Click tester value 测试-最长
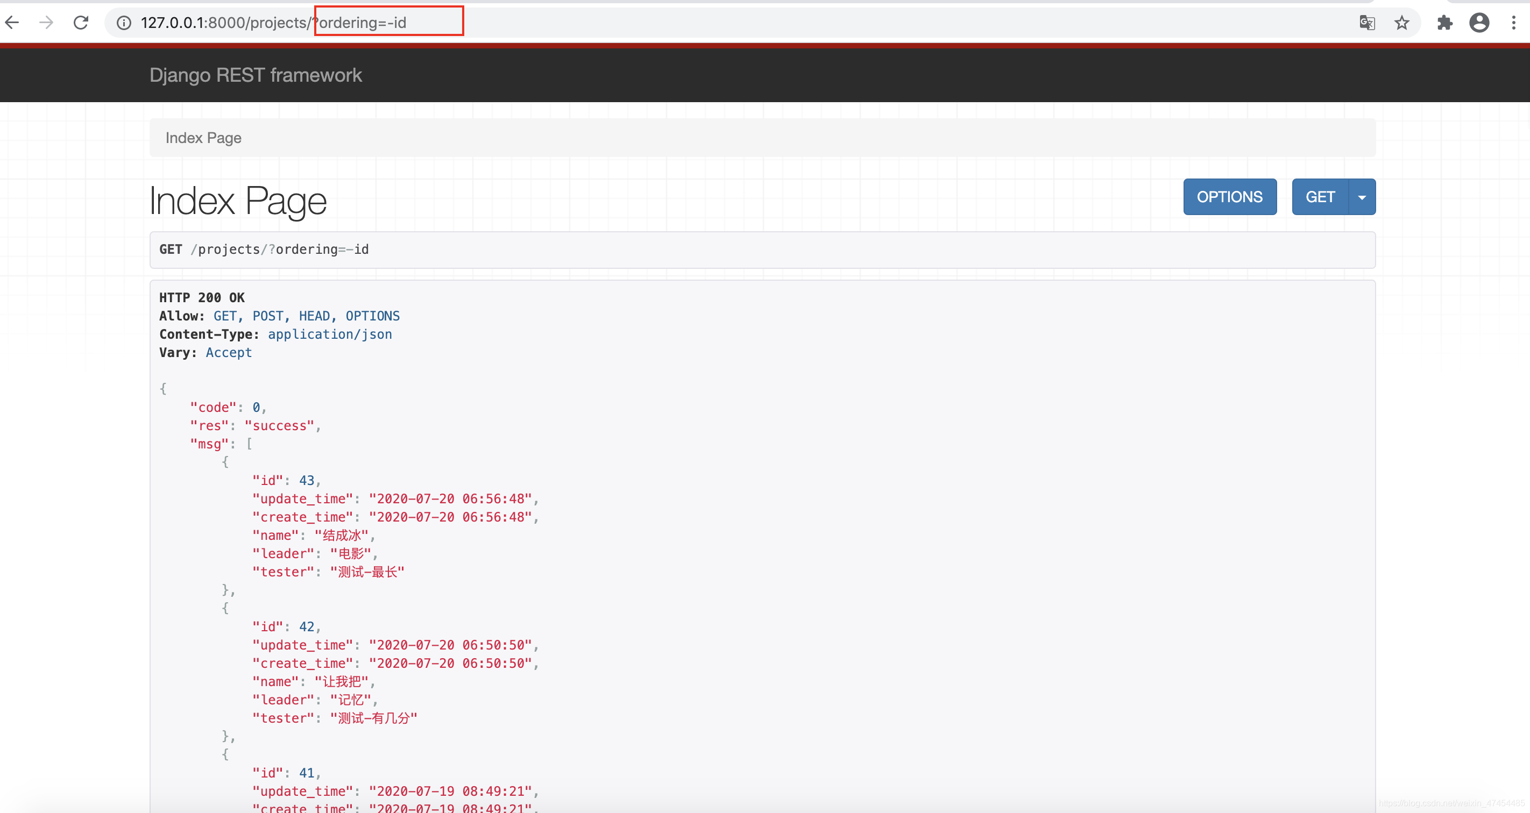This screenshot has width=1530, height=813. coord(367,572)
